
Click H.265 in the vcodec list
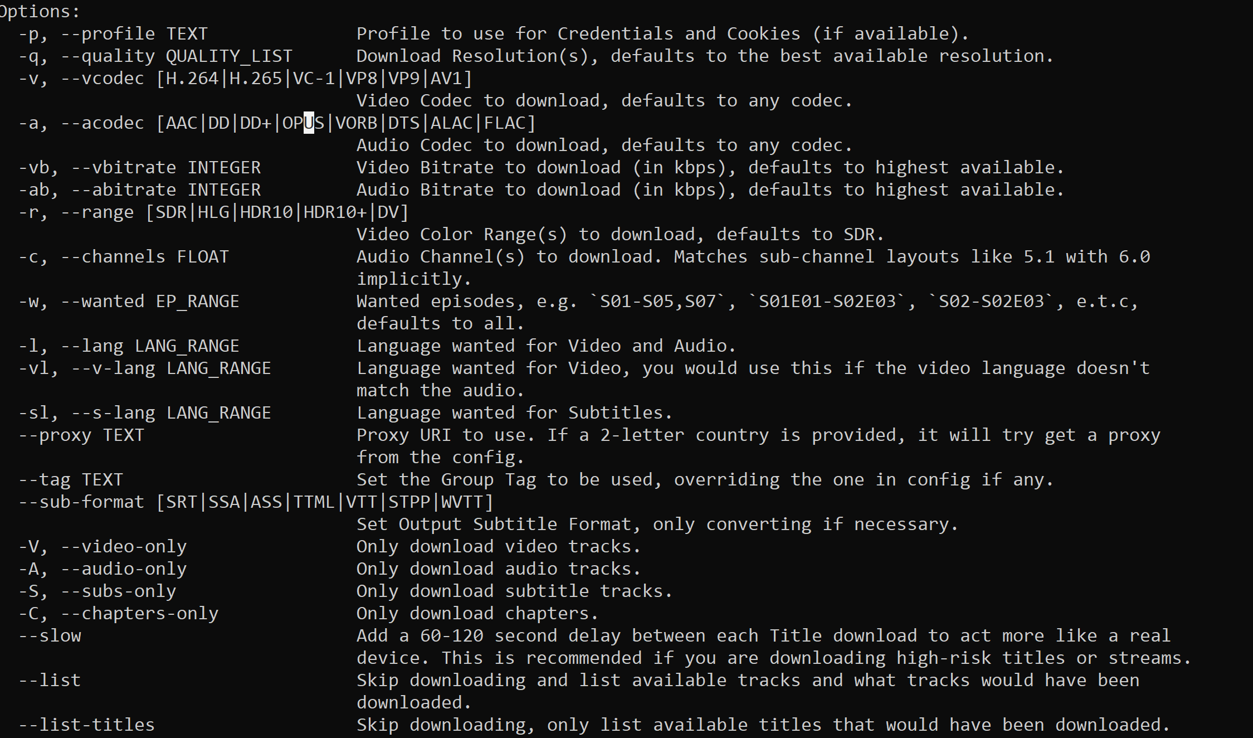[x=256, y=78]
